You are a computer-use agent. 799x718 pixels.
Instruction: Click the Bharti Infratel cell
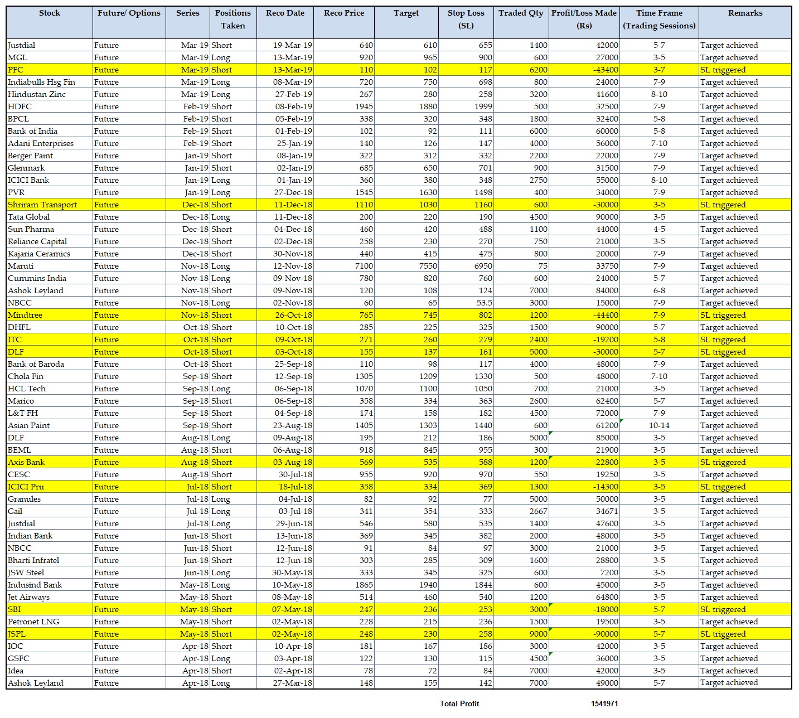coord(50,560)
